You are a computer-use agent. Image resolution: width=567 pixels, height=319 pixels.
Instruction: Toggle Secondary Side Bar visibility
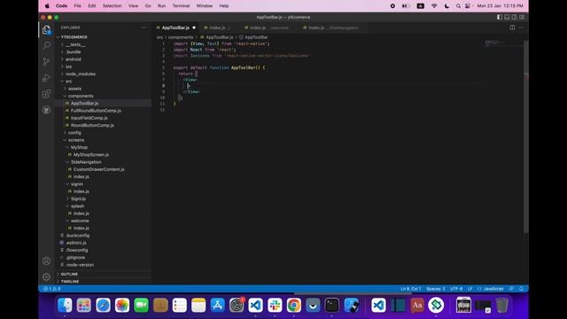(x=514, y=17)
